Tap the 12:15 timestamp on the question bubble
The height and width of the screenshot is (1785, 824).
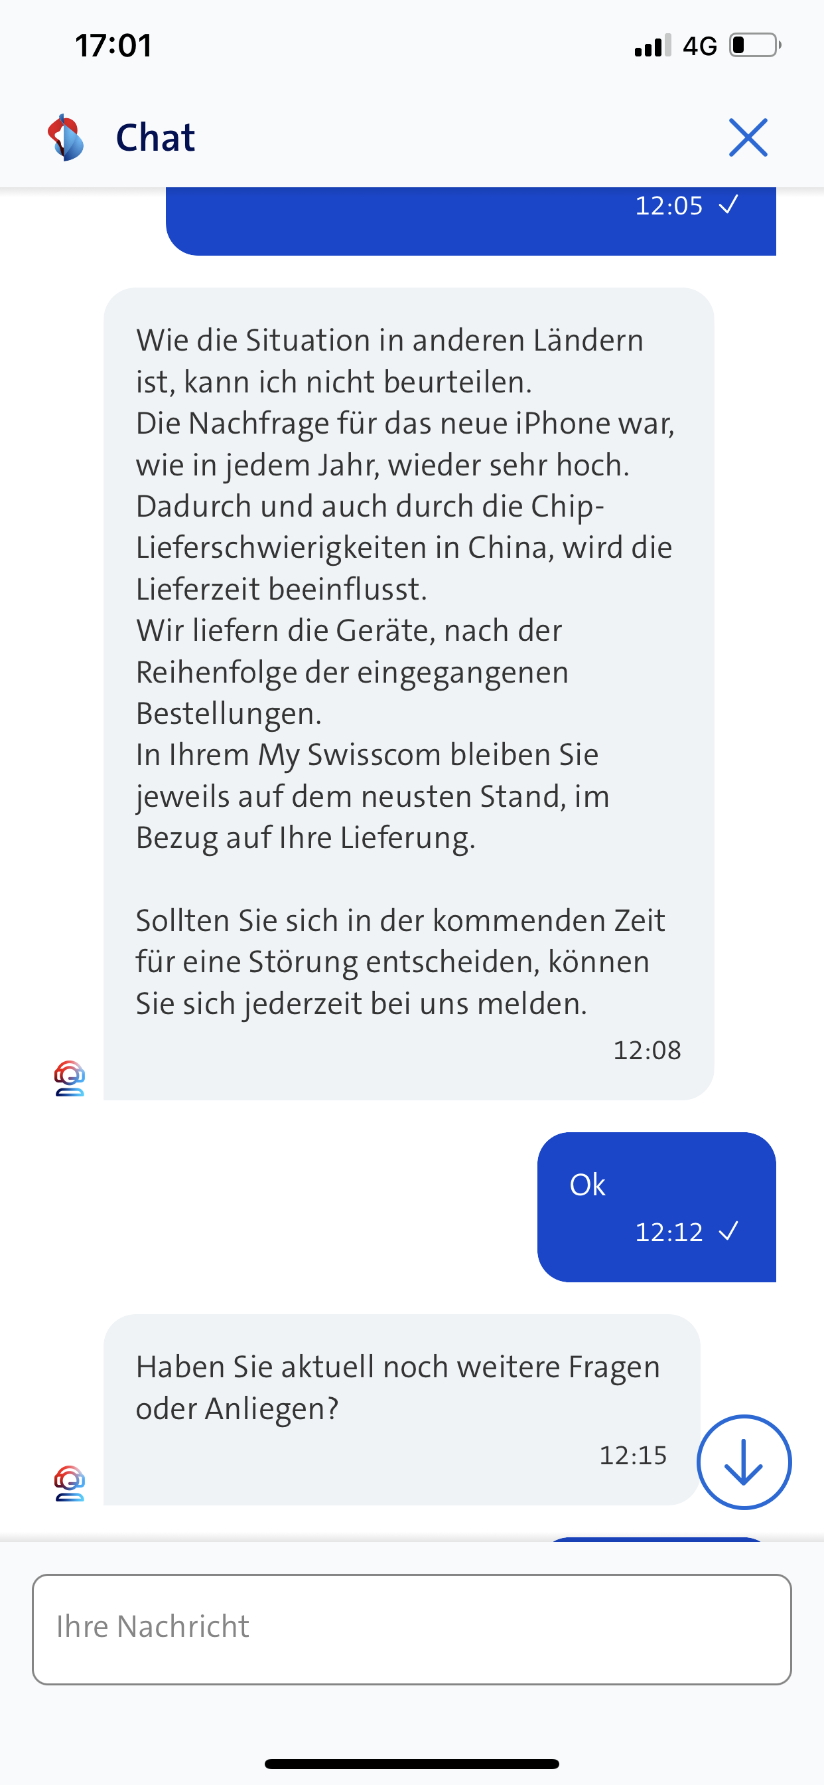(633, 1456)
